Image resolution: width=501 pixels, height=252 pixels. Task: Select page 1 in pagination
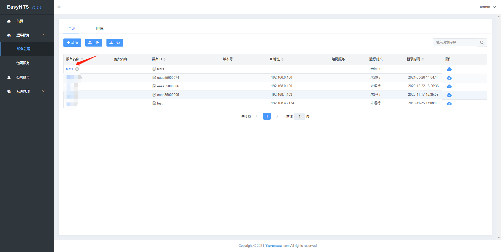267,117
